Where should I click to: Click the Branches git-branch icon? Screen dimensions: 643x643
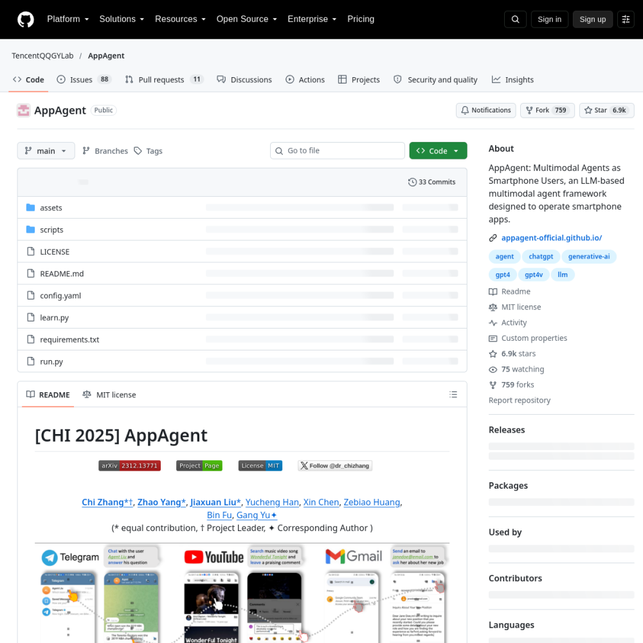(86, 151)
